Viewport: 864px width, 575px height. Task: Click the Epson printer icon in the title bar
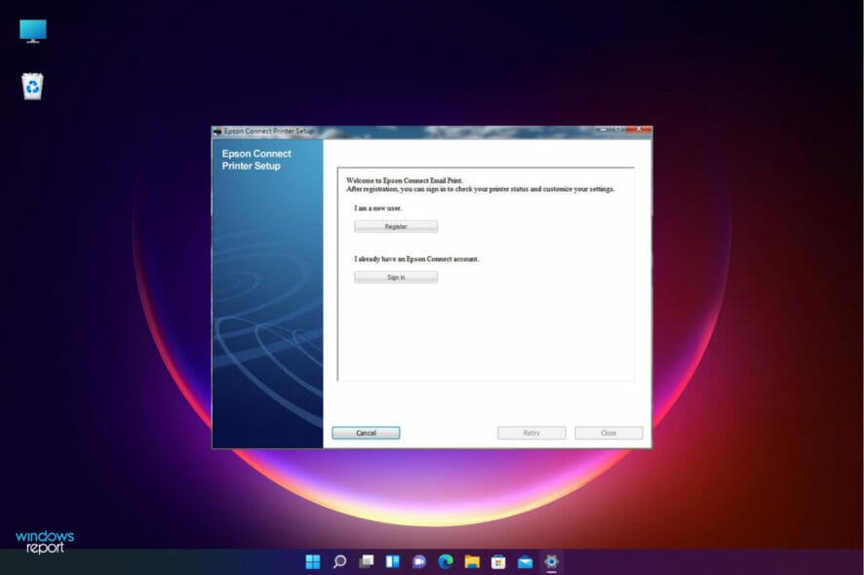(x=217, y=132)
